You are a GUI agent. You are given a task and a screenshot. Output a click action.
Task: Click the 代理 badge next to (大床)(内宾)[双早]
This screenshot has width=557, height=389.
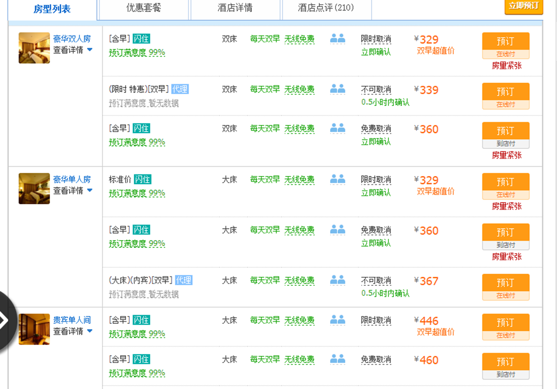tap(184, 280)
